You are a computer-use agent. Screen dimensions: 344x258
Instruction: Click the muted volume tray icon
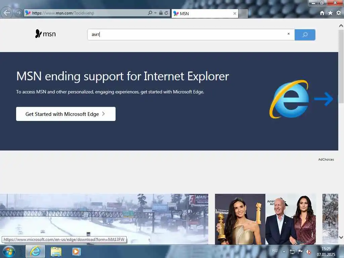(x=308, y=252)
